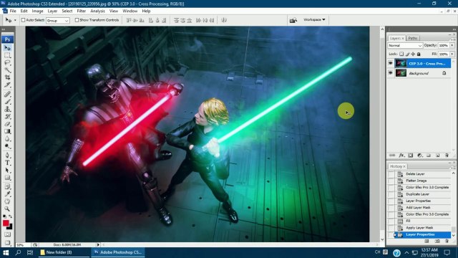
Task: Toggle lock all padlock icon
Action: pos(419,54)
